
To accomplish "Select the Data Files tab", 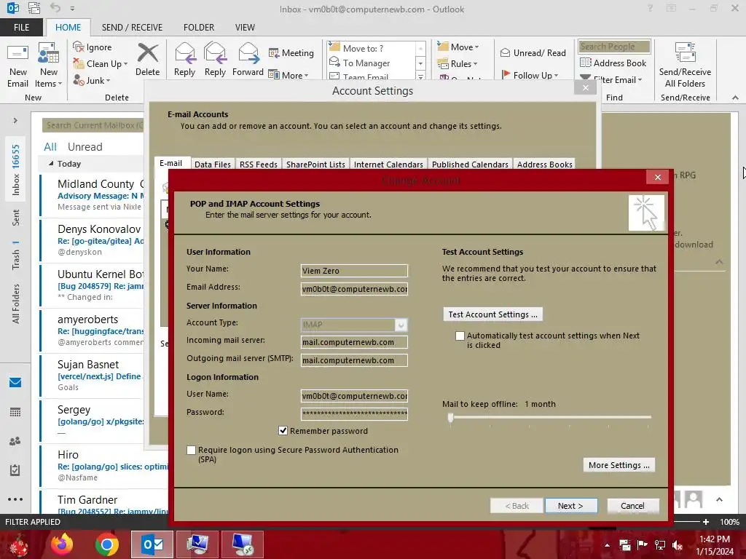I will [x=213, y=164].
